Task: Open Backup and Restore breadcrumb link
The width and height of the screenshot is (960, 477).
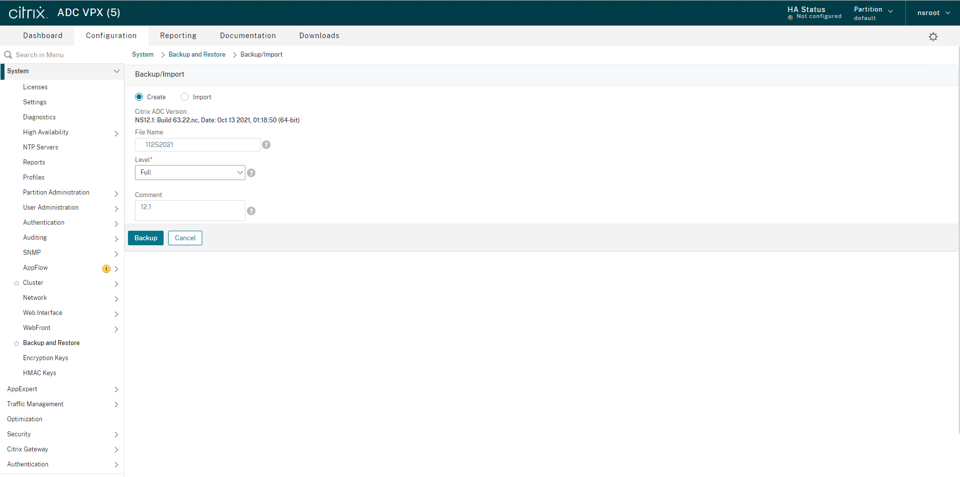Action: click(x=197, y=55)
